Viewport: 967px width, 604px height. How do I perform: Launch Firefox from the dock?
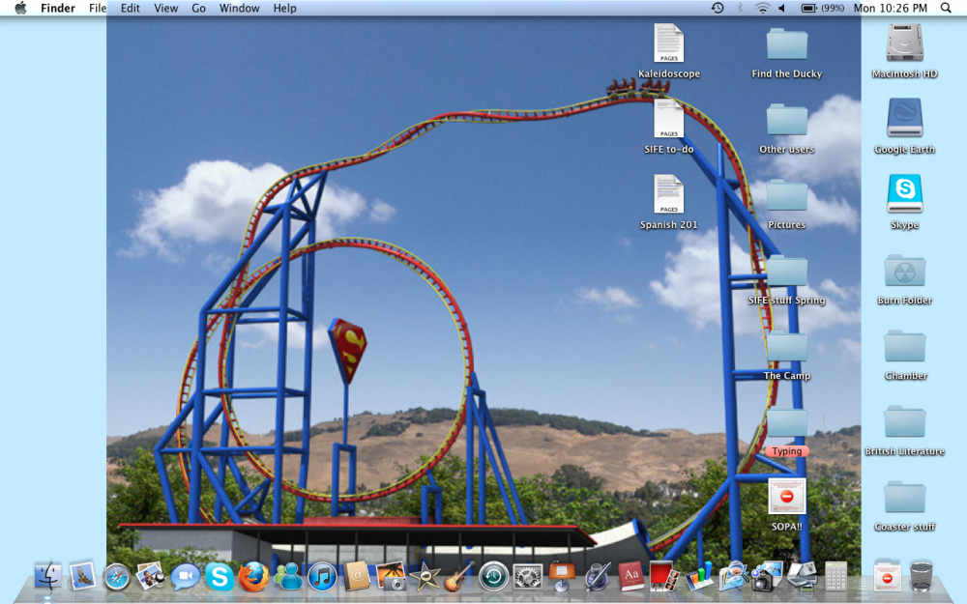(x=253, y=576)
